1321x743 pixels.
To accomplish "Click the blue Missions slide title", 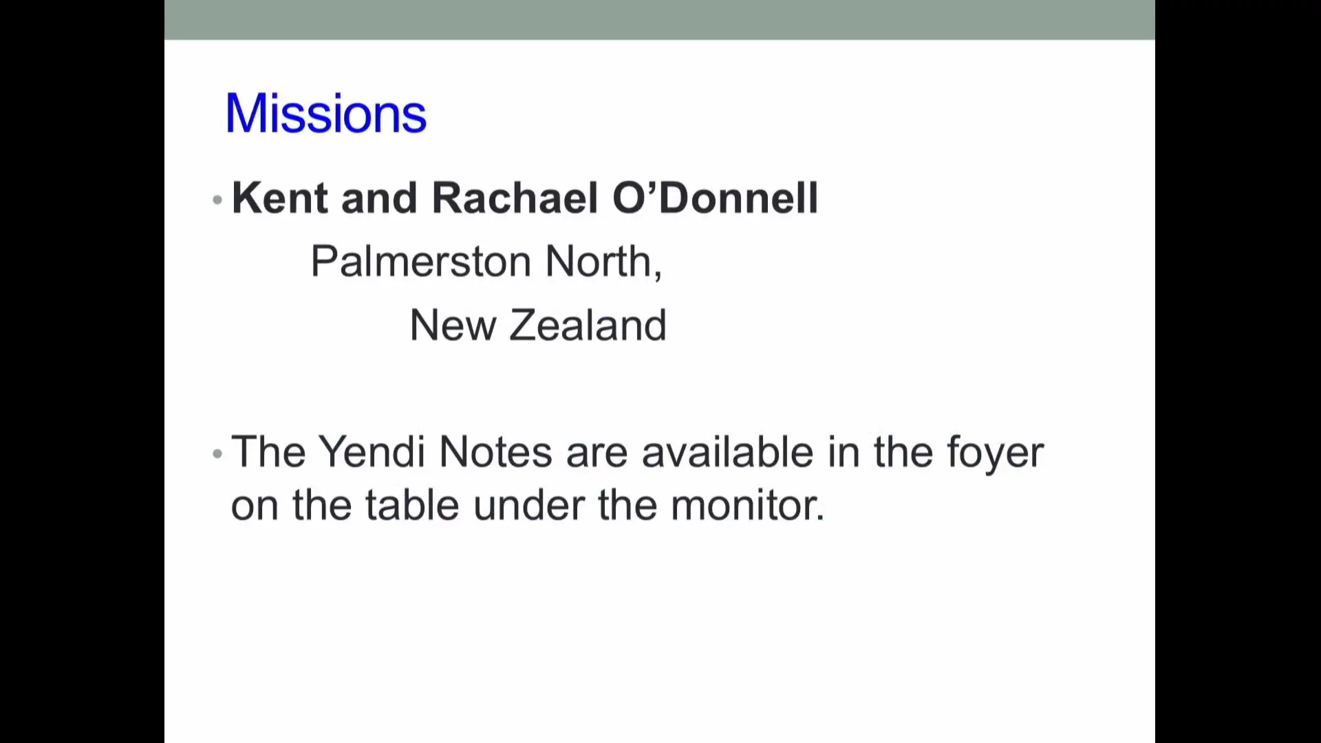I will (325, 114).
